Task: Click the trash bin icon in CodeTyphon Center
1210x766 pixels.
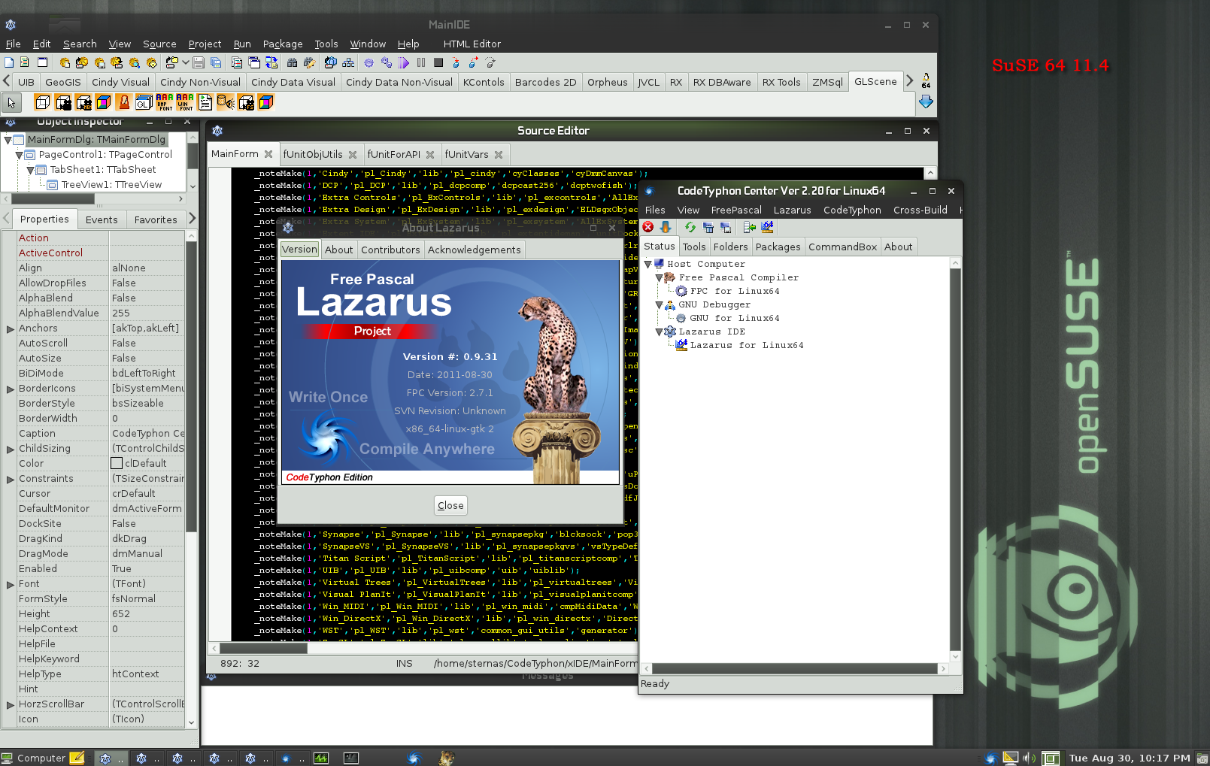Action: coord(708,227)
